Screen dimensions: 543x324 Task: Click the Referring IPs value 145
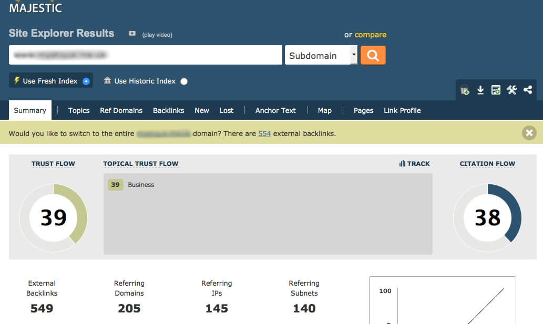[217, 308]
